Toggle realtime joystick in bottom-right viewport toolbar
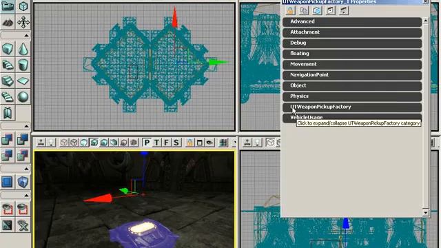Image resolution: width=441 pixels, height=248 pixels. (x=247, y=143)
